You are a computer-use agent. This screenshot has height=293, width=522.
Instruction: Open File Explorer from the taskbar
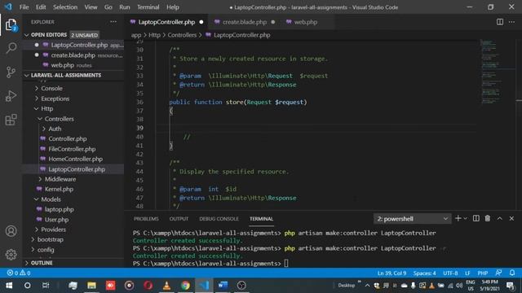point(91,286)
